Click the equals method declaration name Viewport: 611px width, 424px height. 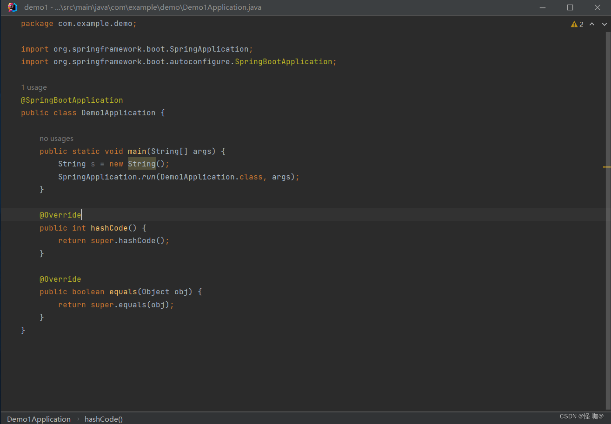click(x=123, y=291)
